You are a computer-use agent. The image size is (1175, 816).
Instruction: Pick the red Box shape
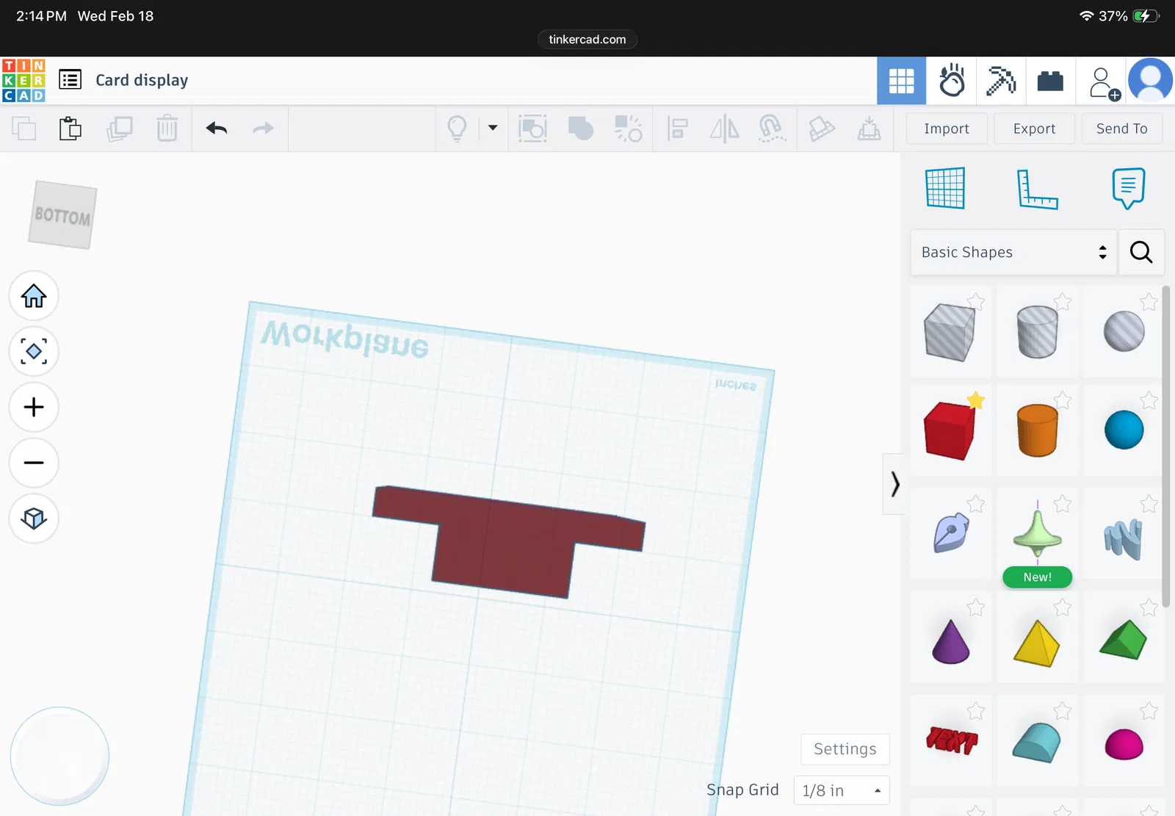950,431
